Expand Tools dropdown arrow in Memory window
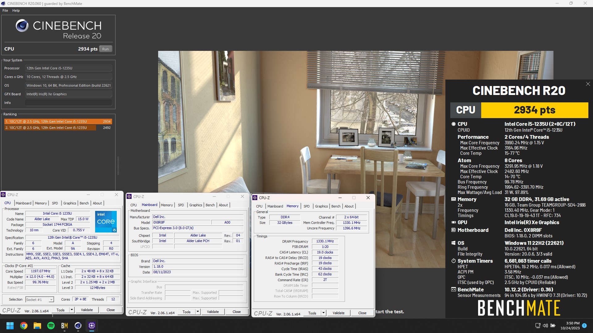Screen dimensions: 593x333 [x=323, y=313]
